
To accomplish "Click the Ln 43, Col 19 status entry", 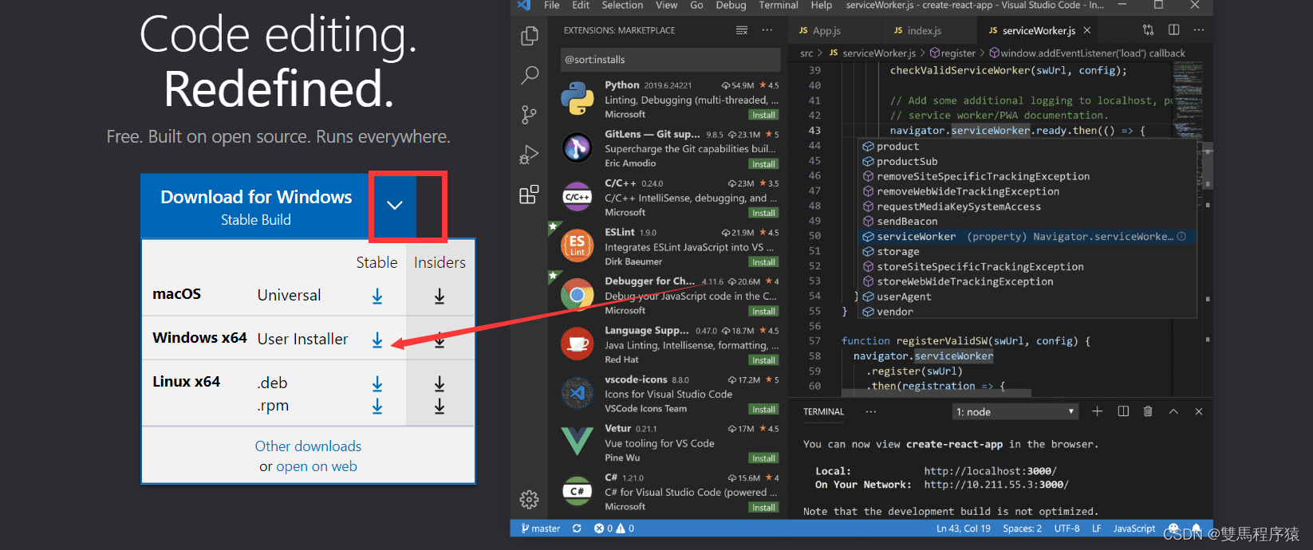I will tap(964, 528).
